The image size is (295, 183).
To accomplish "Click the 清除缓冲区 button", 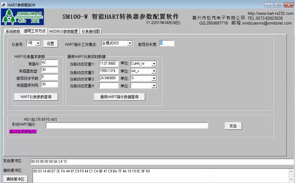I will click(15, 179).
